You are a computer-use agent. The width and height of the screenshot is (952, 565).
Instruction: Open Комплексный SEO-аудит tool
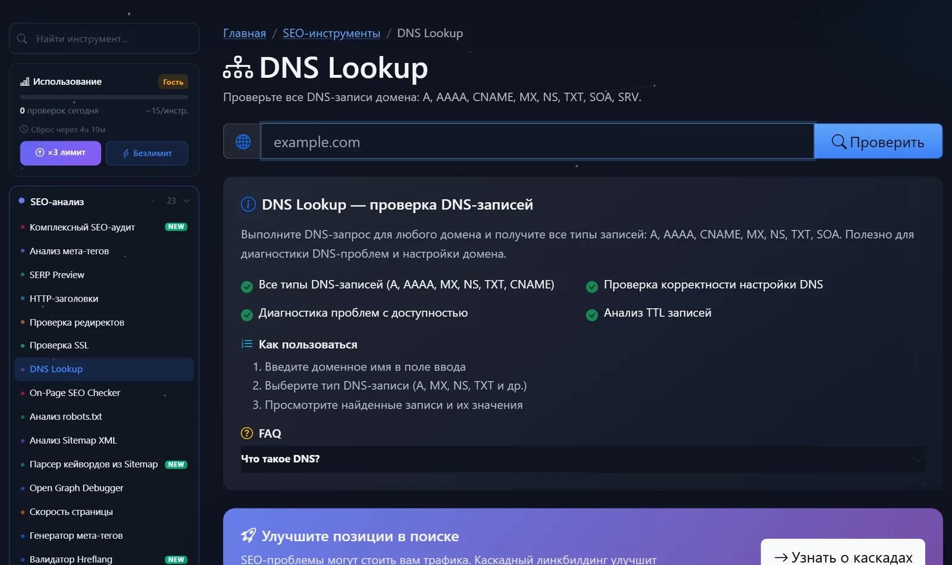pos(104,227)
